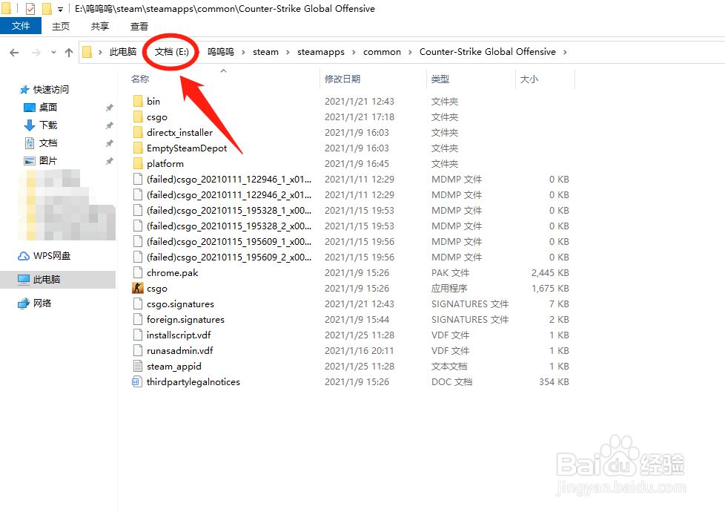
Task: Expand chevron after common breadcrumb
Action: point(410,52)
